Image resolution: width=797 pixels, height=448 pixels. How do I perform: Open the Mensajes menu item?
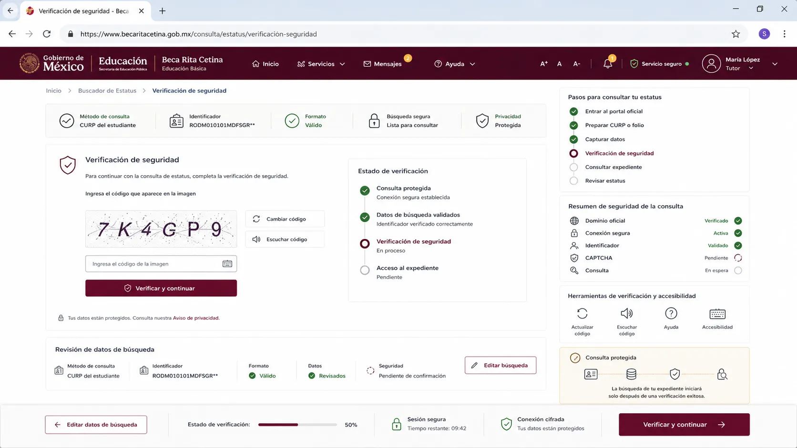382,64
